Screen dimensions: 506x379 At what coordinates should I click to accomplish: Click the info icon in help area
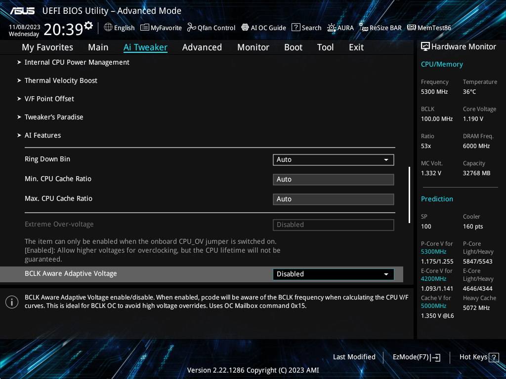coord(12,302)
